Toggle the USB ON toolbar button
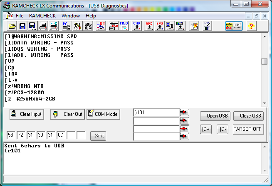 click(x=234, y=26)
